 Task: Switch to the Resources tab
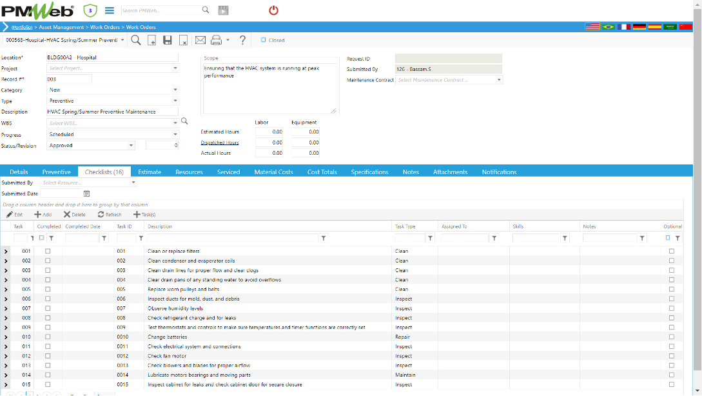189,172
